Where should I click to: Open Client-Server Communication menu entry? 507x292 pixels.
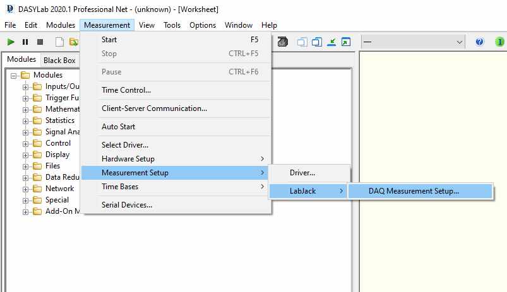154,108
